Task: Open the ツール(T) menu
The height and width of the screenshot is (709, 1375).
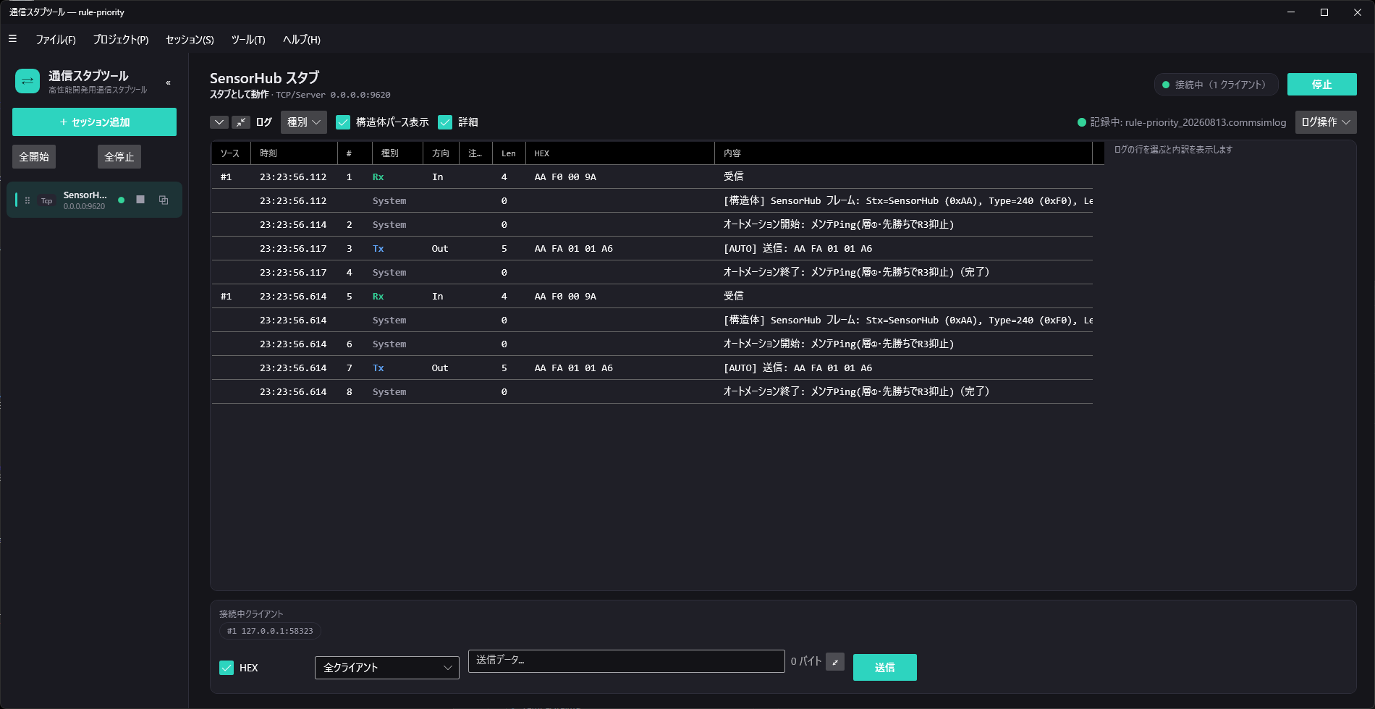Action: pyautogui.click(x=248, y=39)
